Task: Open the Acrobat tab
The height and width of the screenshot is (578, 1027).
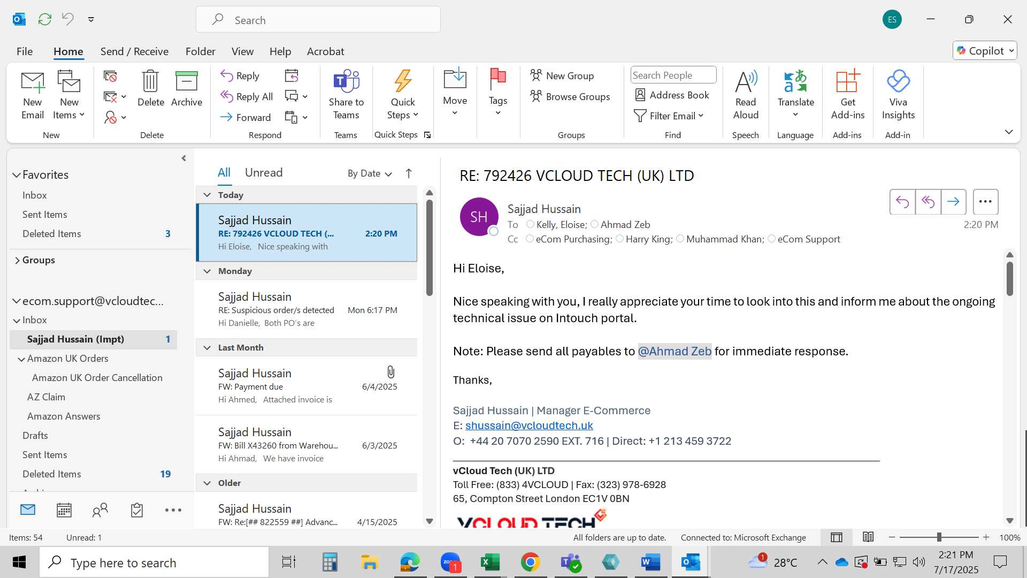Action: 325,51
